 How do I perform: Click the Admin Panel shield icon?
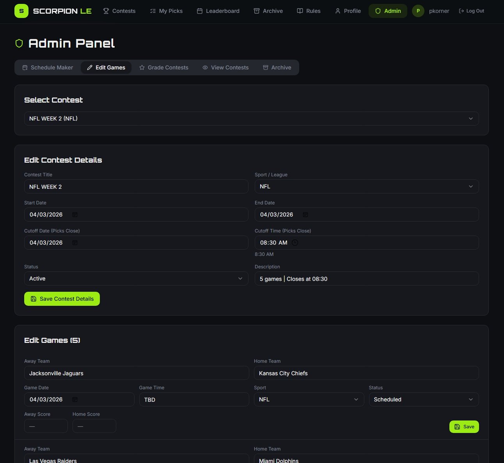pos(19,43)
